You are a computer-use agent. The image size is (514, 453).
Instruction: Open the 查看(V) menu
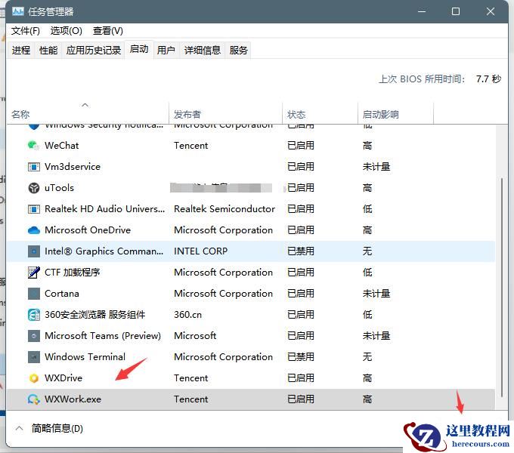click(x=108, y=31)
